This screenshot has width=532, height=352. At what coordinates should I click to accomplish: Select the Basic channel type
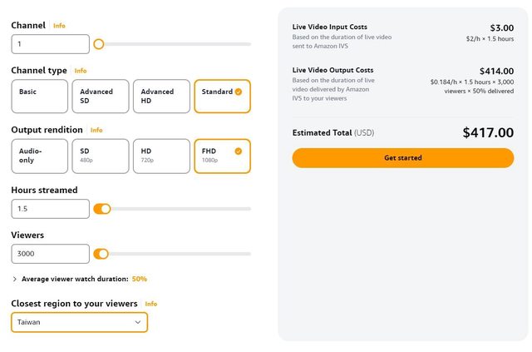click(40, 97)
